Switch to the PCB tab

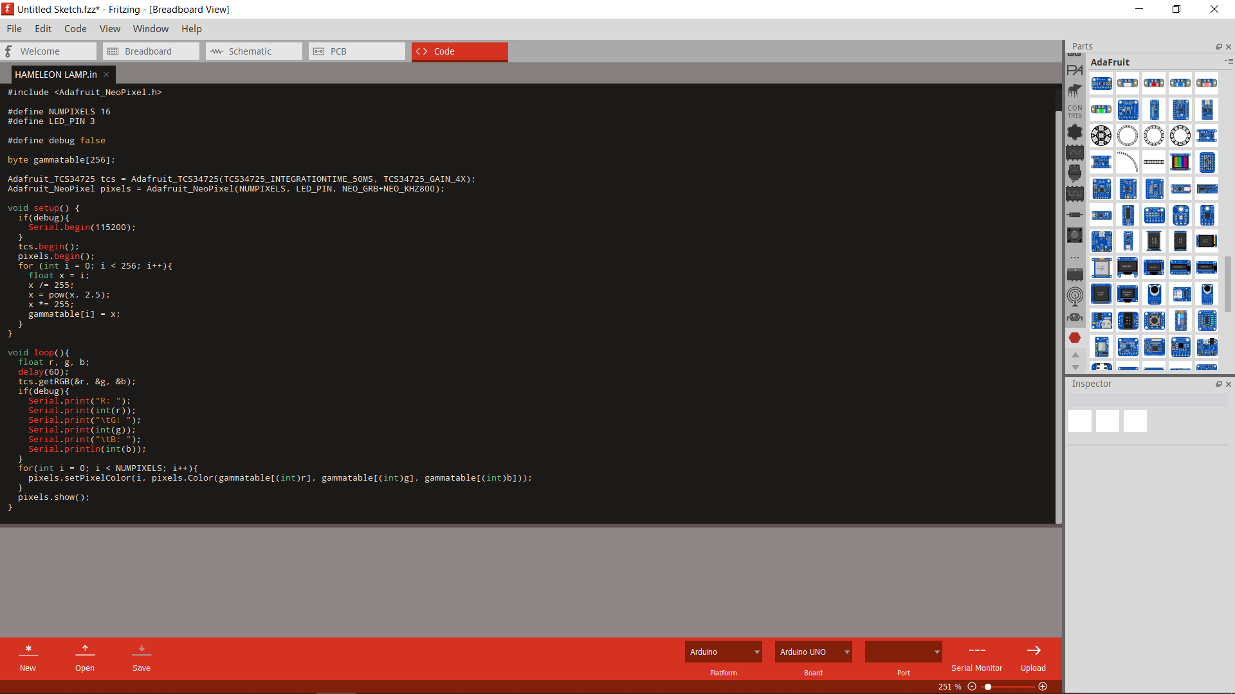coord(357,51)
